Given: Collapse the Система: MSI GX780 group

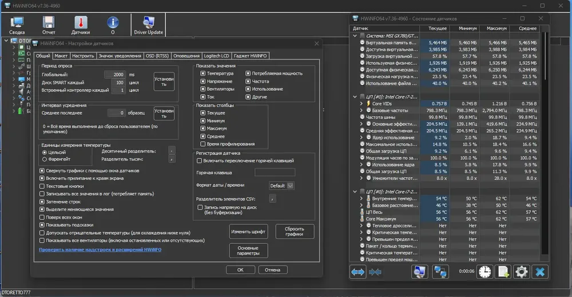Looking at the screenshot, I should pos(355,36).
